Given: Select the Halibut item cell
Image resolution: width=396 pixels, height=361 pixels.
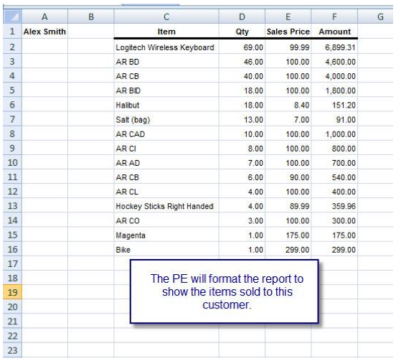Looking at the screenshot, I should click(166, 105).
